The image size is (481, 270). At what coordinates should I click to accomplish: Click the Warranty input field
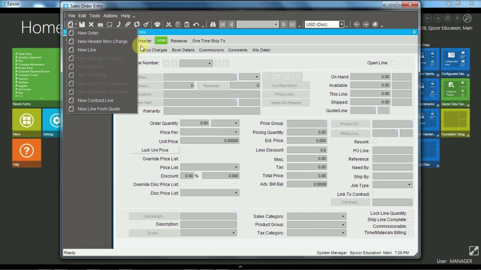pyautogui.click(x=212, y=111)
